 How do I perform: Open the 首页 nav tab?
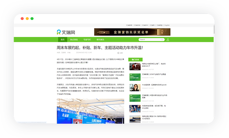coord(62,39)
